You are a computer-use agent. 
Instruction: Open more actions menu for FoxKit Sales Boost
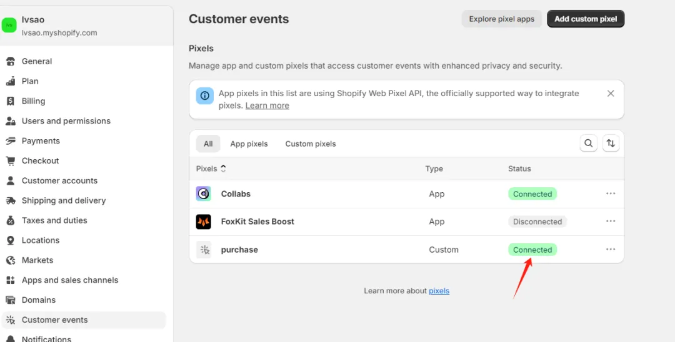(611, 222)
